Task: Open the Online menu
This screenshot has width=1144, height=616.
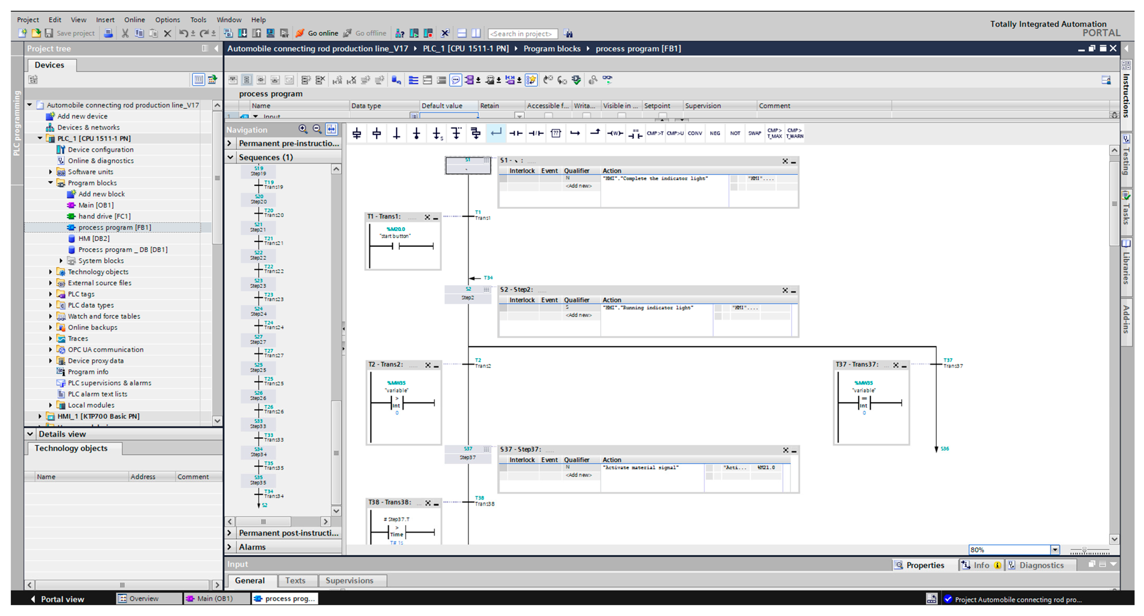Action: [134, 19]
